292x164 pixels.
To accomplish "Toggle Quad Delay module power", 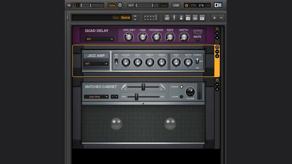I will click(x=217, y=29).
